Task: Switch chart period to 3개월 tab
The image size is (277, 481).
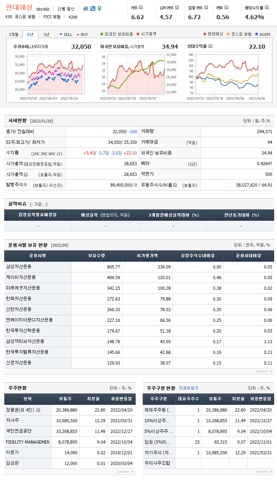Action: pos(14,34)
